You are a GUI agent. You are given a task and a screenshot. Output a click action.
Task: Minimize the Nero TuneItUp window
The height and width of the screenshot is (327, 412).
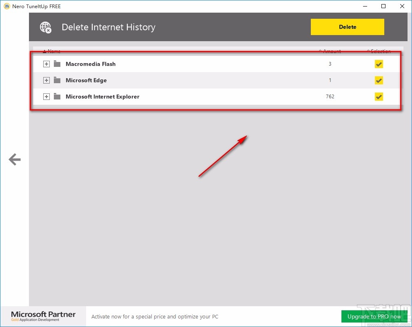pos(365,6)
